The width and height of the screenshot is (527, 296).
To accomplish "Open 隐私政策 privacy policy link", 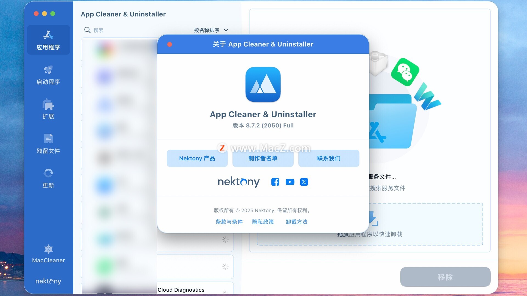I will (263, 222).
